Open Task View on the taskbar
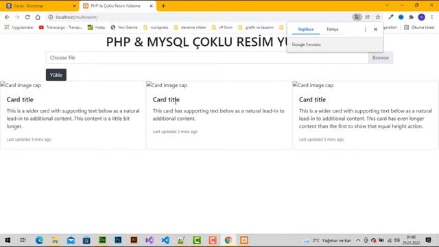 coord(23,240)
